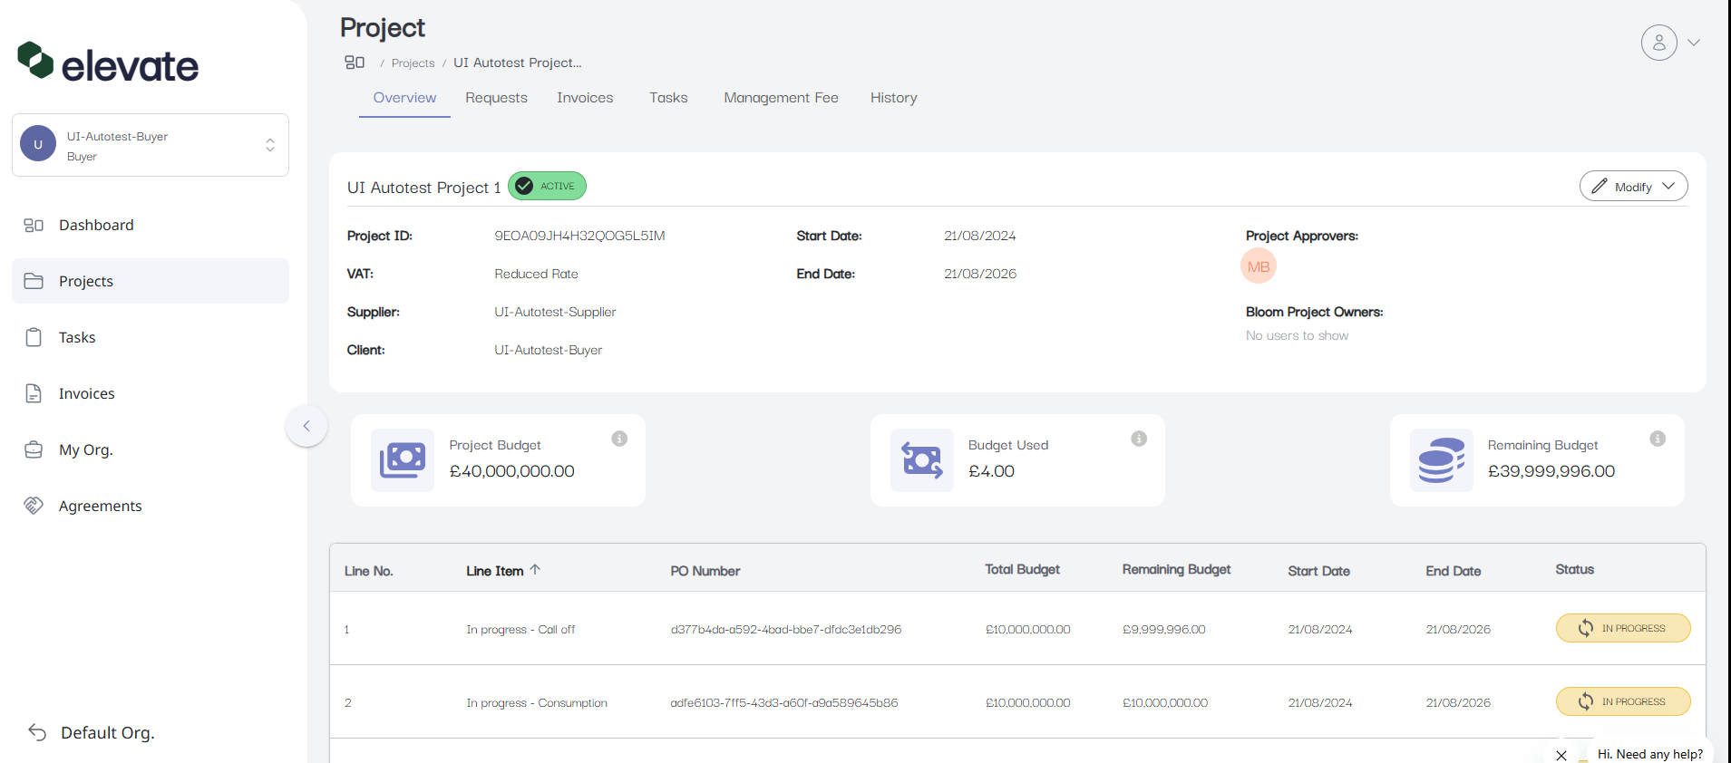Click the MB project approver avatar
This screenshot has height=763, width=1731.
coord(1259,266)
